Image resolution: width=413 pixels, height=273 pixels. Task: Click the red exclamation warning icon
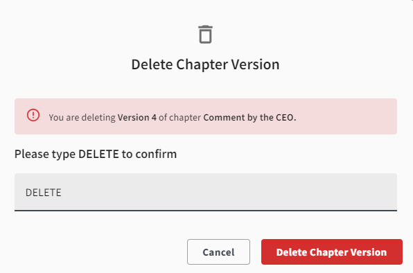pyautogui.click(x=33, y=115)
